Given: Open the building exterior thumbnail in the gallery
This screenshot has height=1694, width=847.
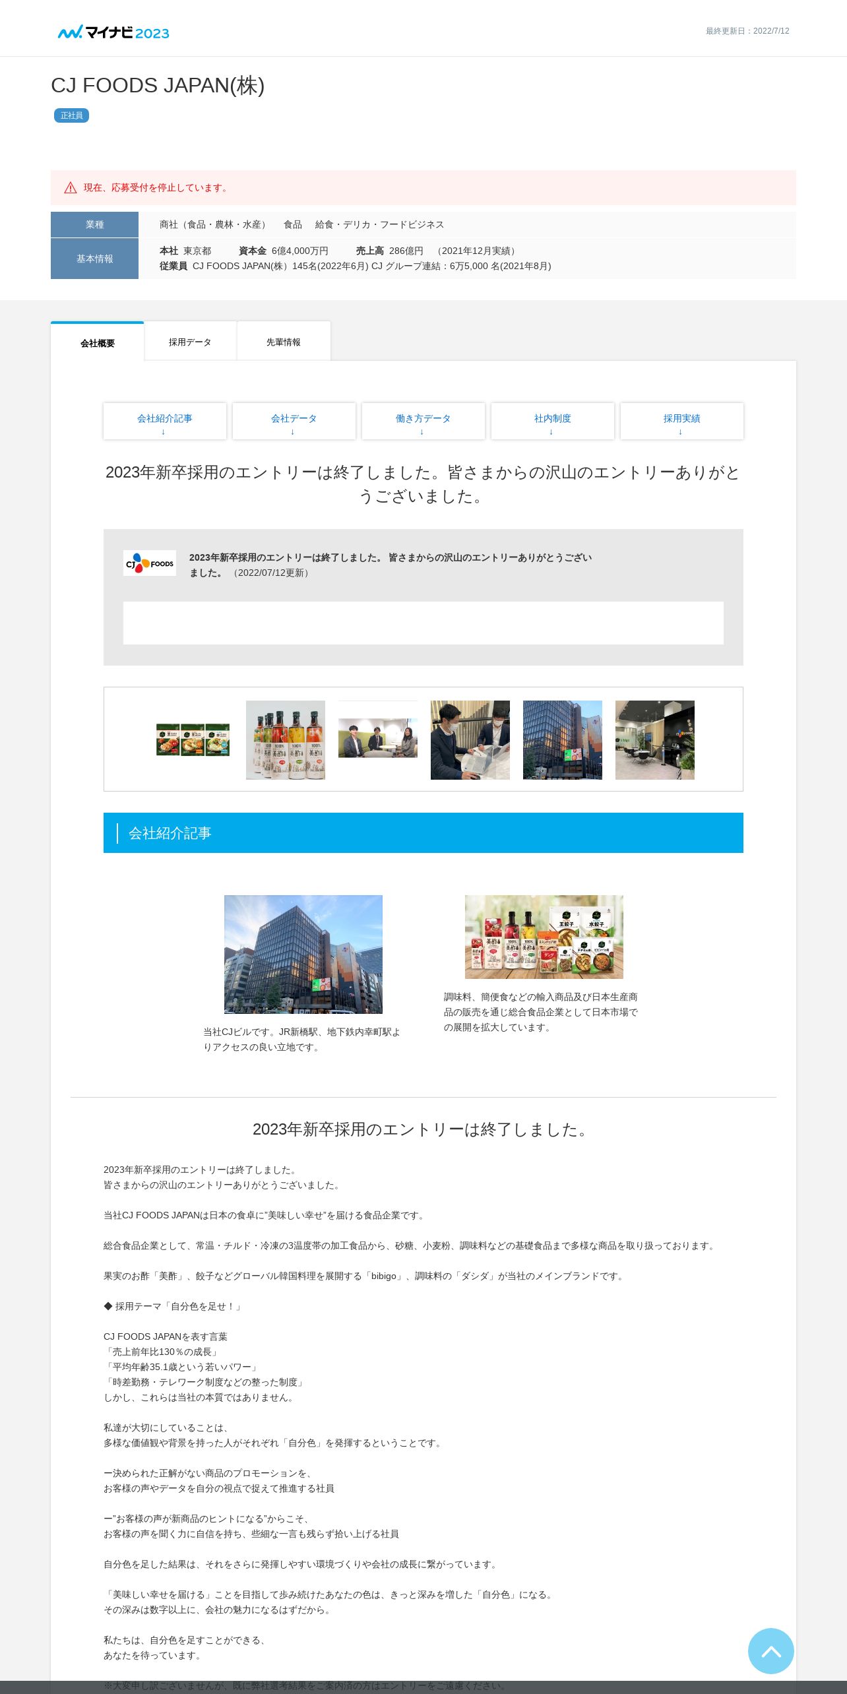Looking at the screenshot, I should point(563,739).
